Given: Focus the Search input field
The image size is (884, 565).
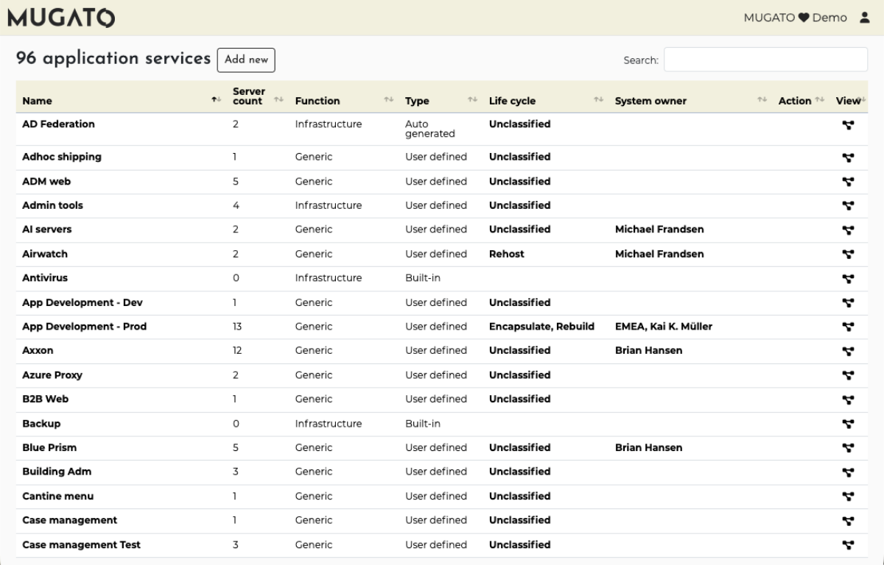Looking at the screenshot, I should [765, 60].
